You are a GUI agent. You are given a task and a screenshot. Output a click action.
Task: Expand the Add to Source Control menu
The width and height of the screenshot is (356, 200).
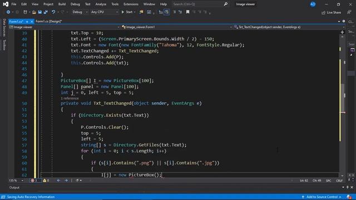[322, 197]
